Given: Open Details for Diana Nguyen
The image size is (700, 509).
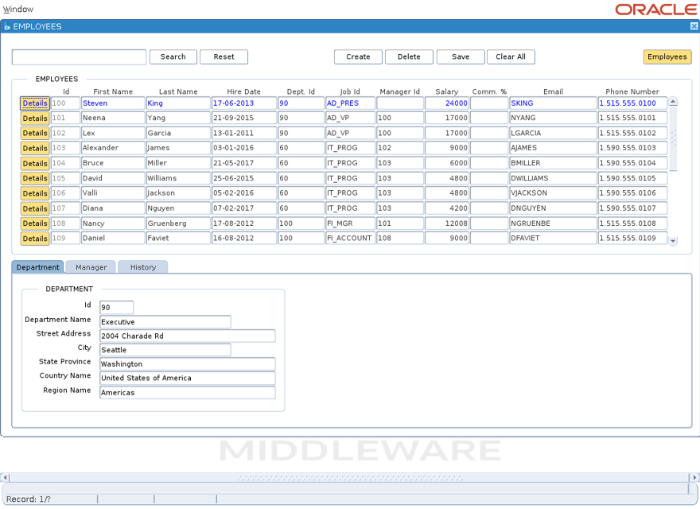Looking at the screenshot, I should click(35, 208).
